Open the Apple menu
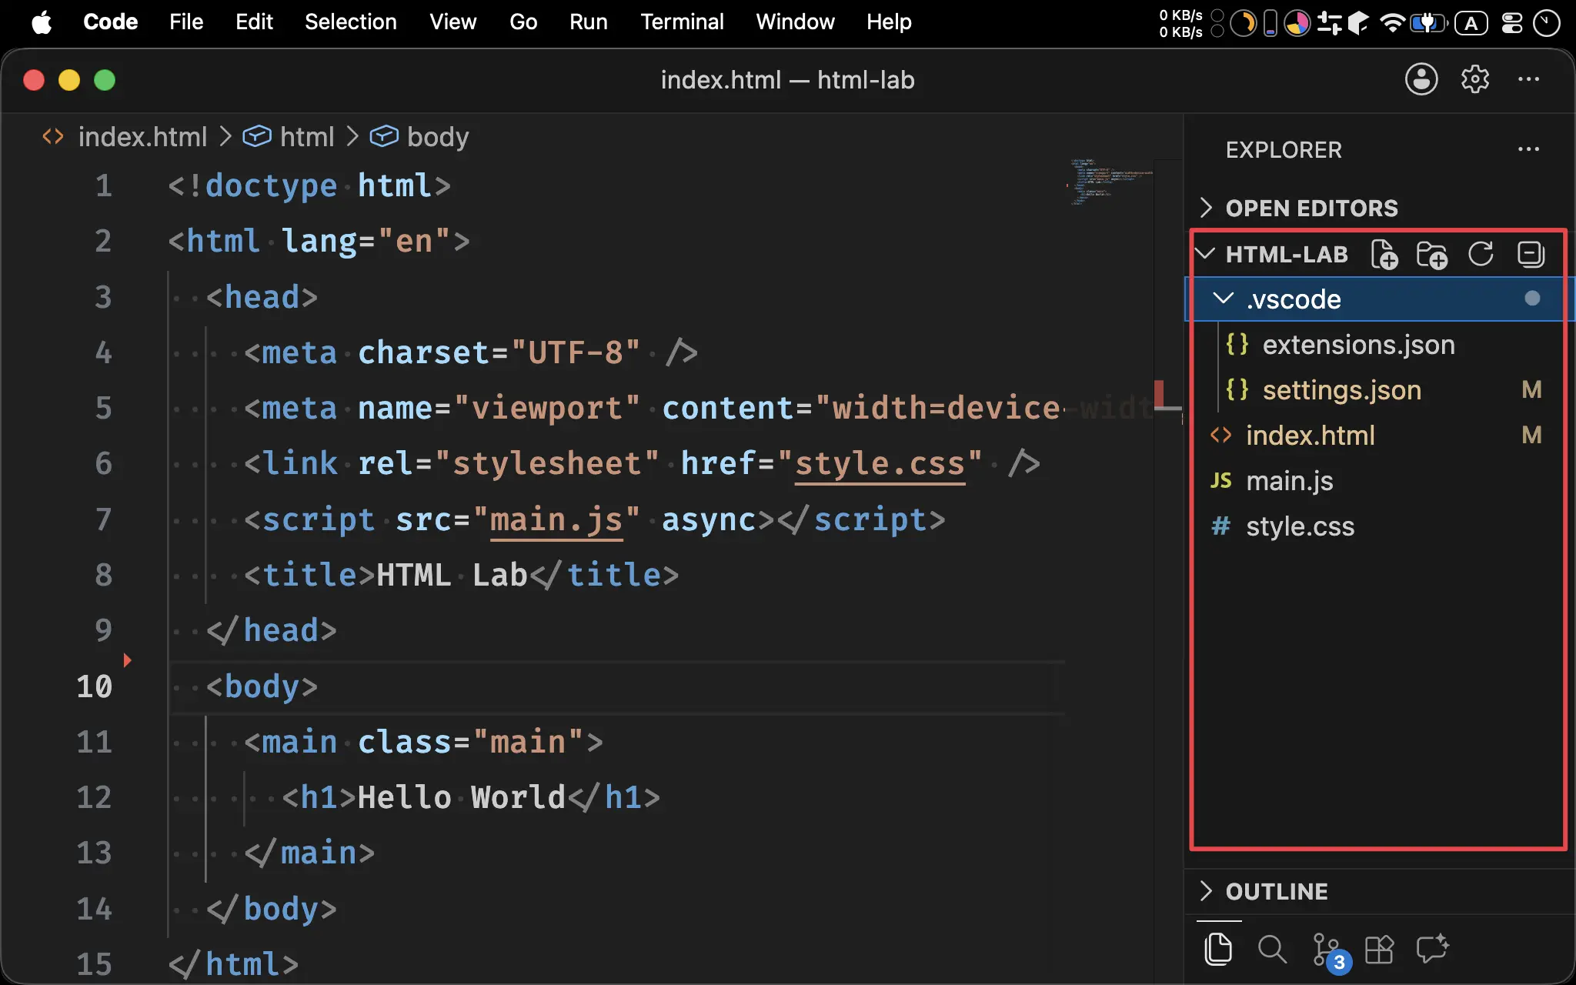Viewport: 1576px width, 985px height. point(42,22)
